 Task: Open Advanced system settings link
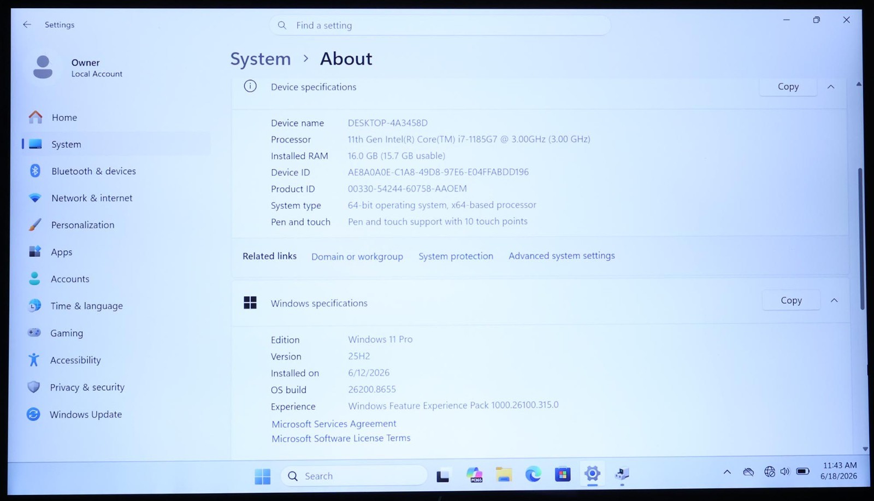coord(562,255)
